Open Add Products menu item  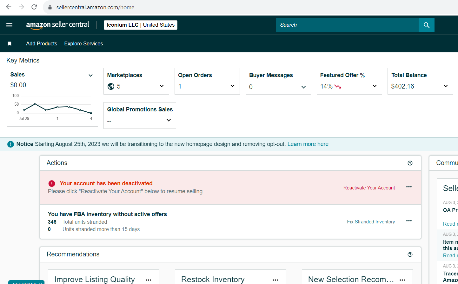point(42,44)
